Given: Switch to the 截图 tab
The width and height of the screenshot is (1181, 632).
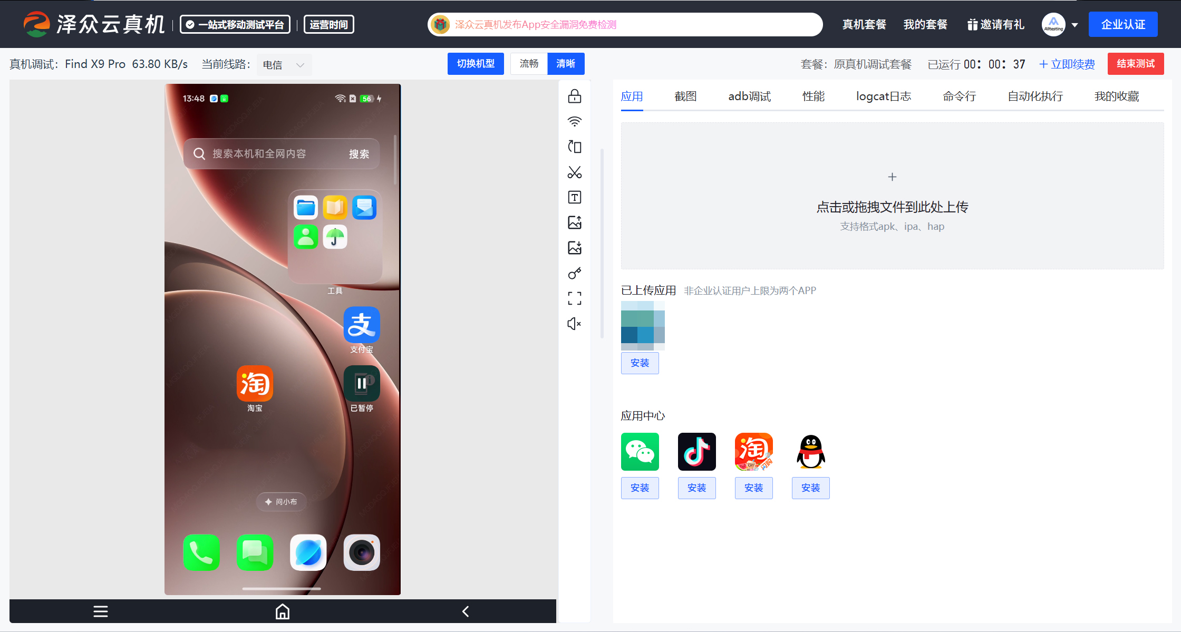Looking at the screenshot, I should pos(685,96).
